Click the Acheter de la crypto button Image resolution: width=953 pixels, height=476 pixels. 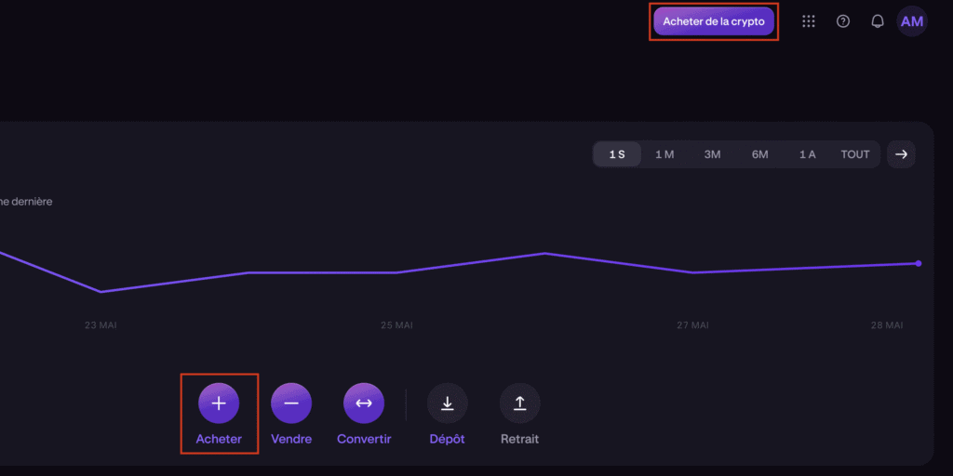[x=714, y=21]
